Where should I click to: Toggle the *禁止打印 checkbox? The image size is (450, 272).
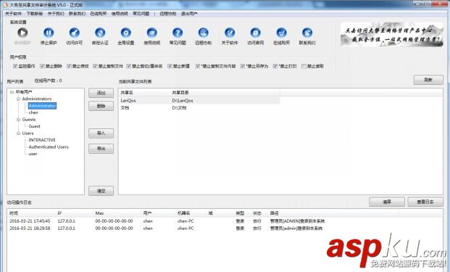(x=275, y=66)
